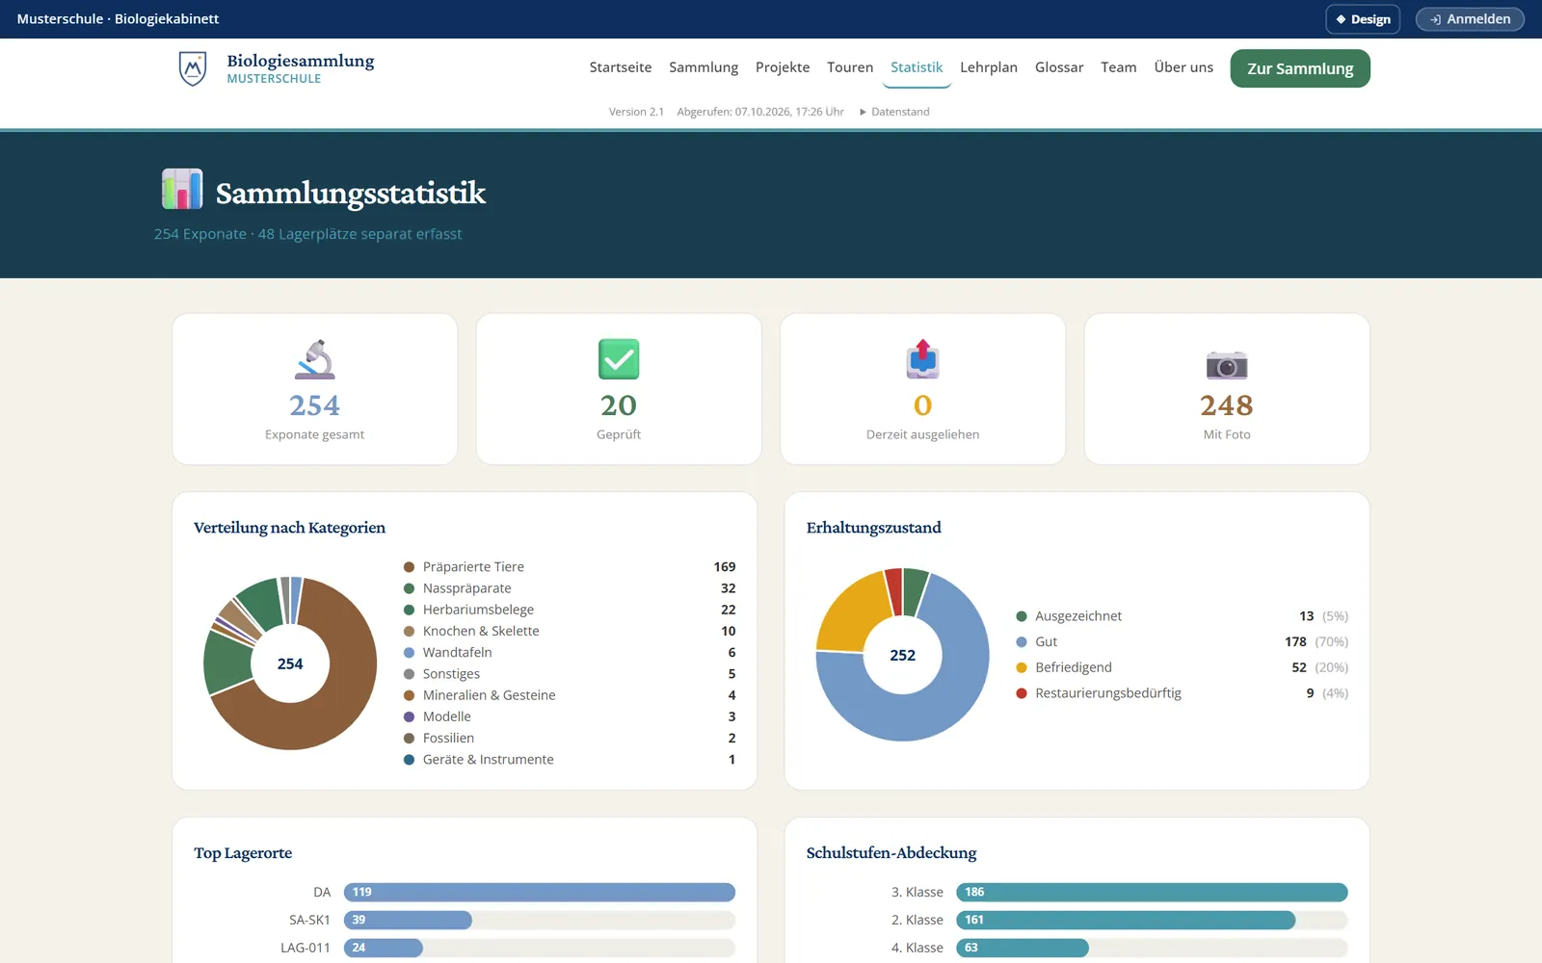Click the microscope icon above Exponate gesamt
The image size is (1542, 963).
[314, 359]
